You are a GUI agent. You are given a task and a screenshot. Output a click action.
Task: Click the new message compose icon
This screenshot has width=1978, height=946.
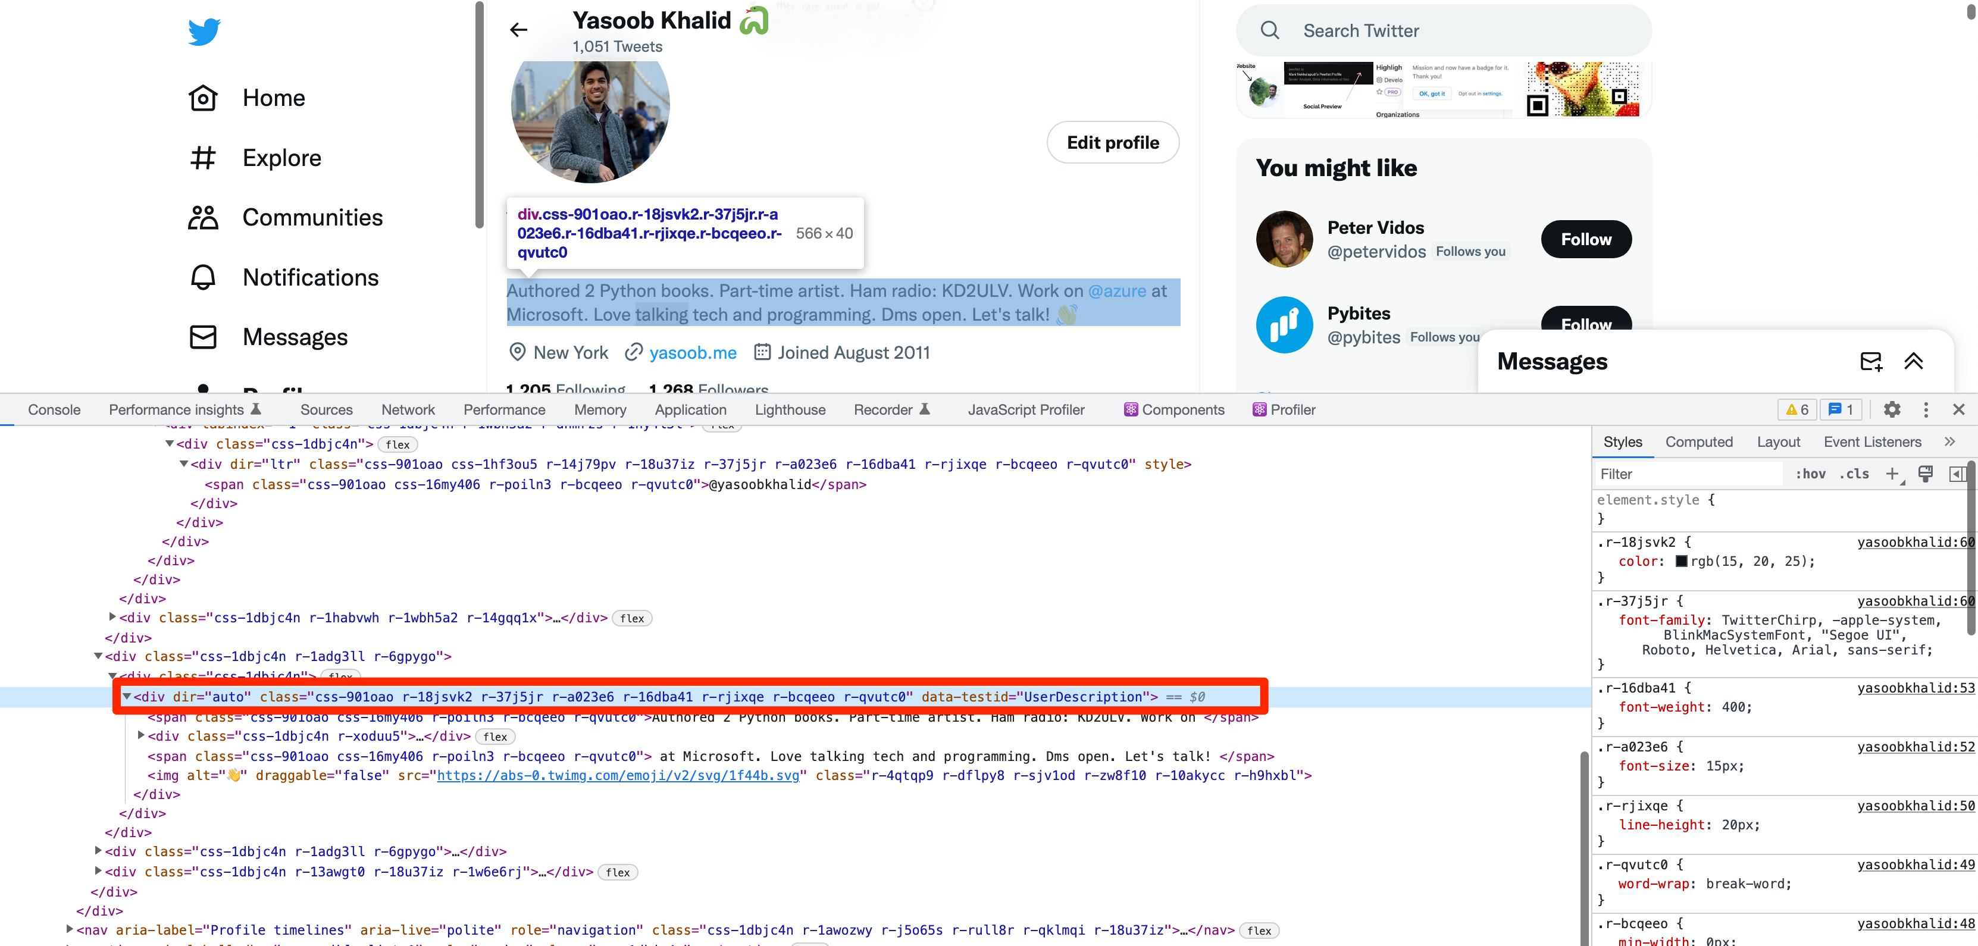click(x=1870, y=361)
